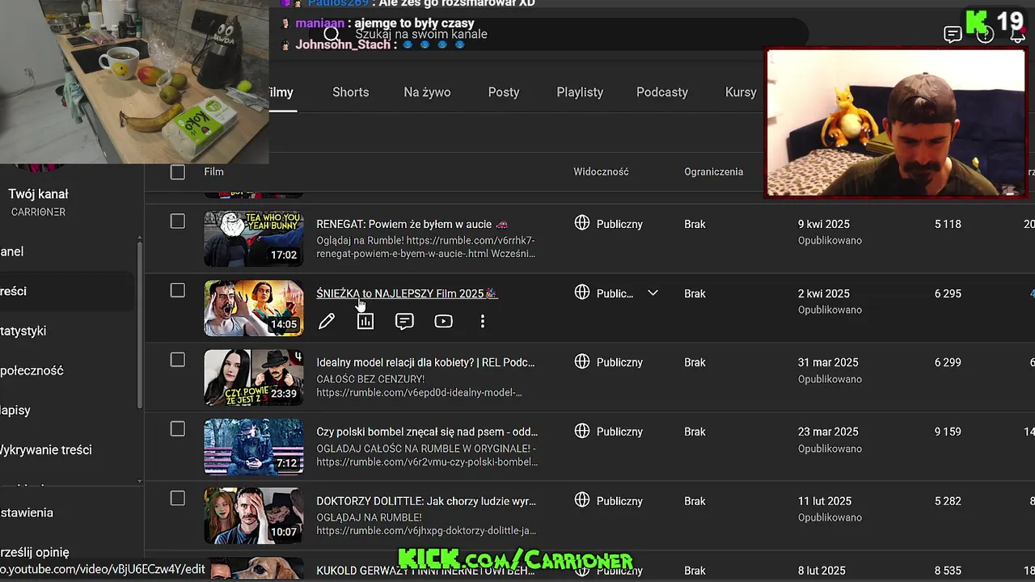Click the ŚNIEŻKA video thumbnail 14:05

(254, 308)
